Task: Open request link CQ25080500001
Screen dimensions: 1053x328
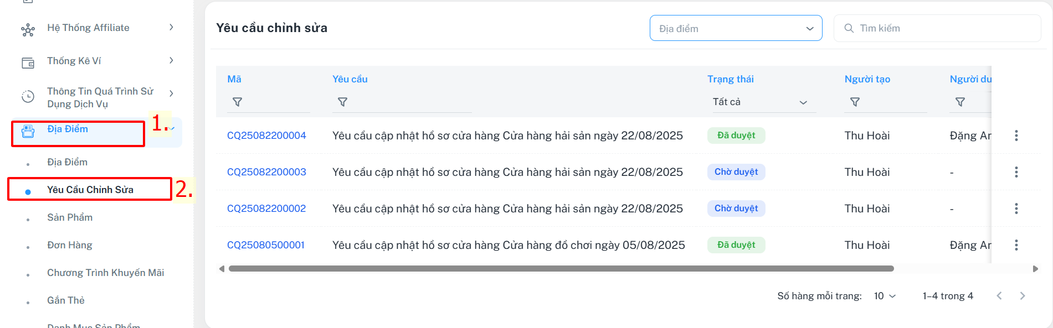Action: pos(266,245)
